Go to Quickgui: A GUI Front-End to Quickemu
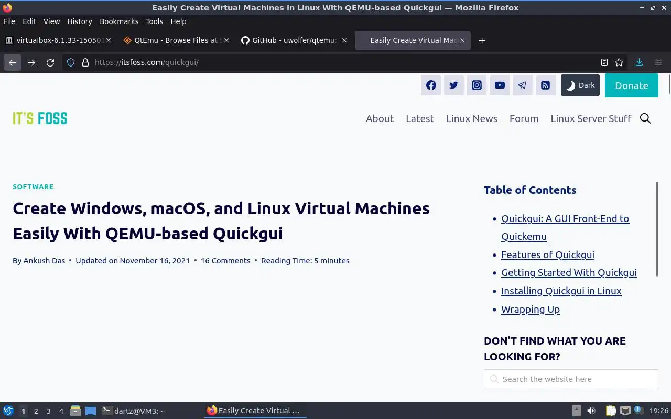Viewport: 671px width, 419px height. pyautogui.click(x=565, y=227)
